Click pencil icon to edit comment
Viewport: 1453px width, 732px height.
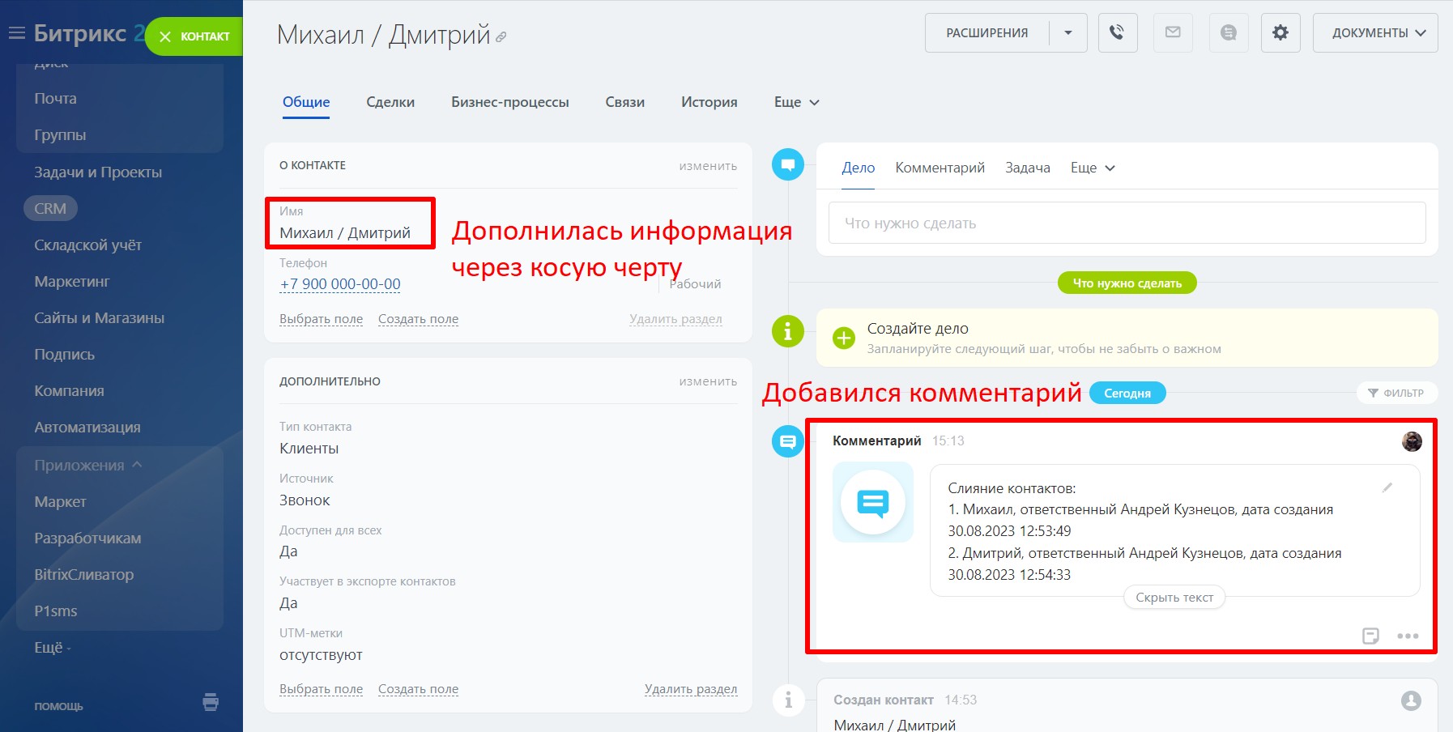[1387, 487]
